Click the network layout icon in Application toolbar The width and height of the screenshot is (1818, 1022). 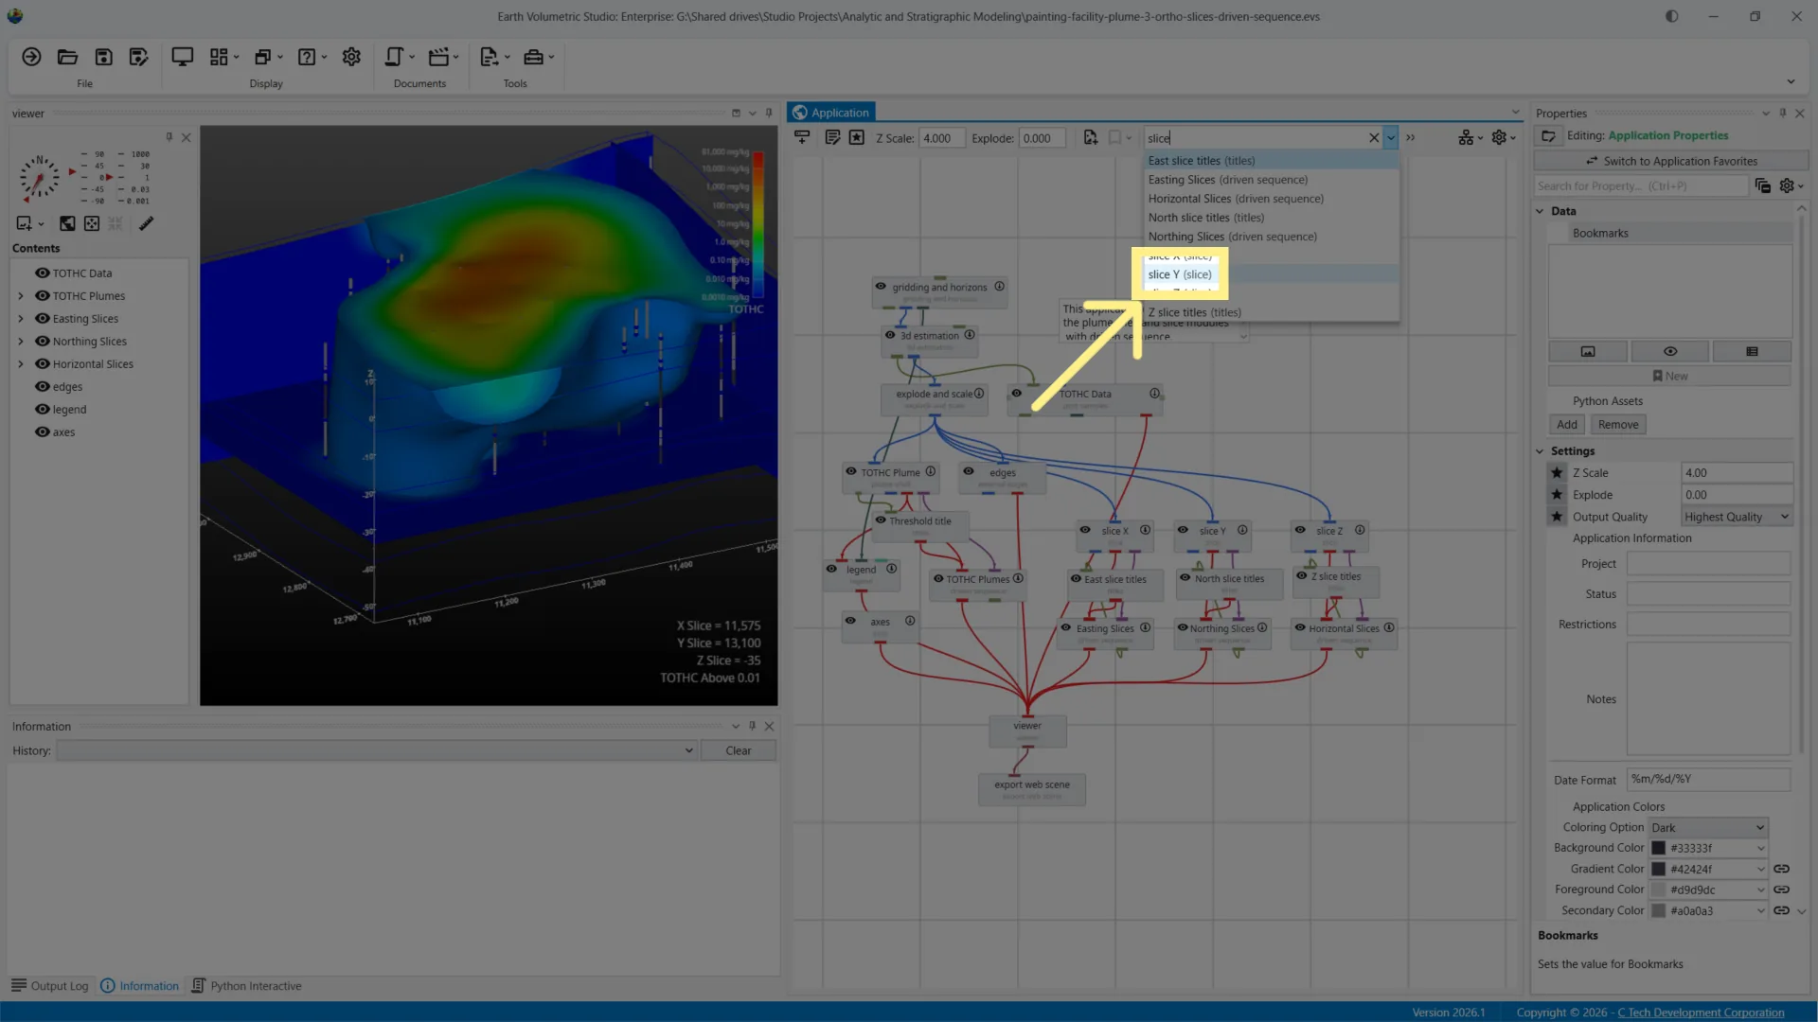click(1466, 137)
